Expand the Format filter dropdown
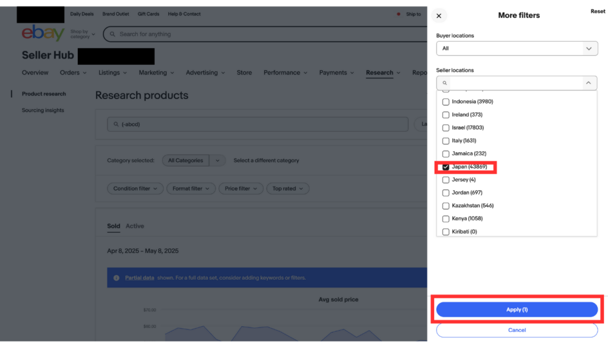Image resolution: width=608 pixels, height=348 pixels. pyautogui.click(x=191, y=189)
